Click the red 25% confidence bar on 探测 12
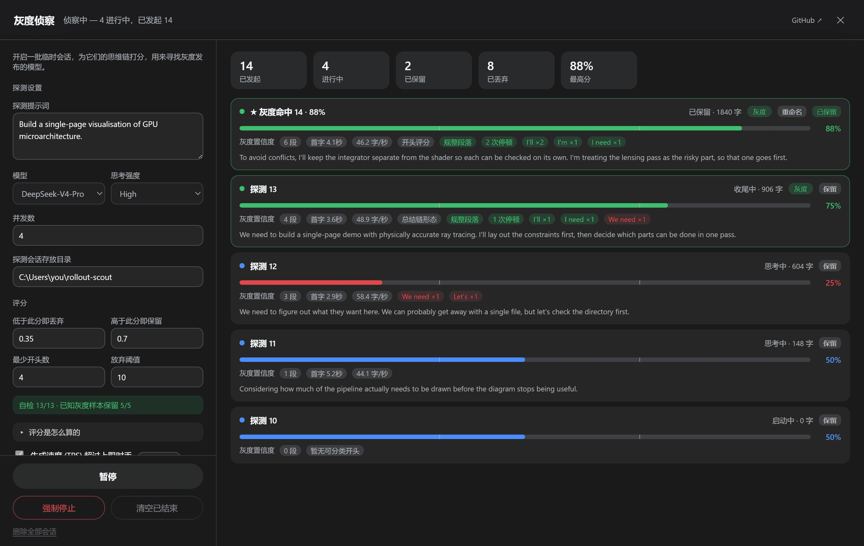864x546 pixels. pyautogui.click(x=524, y=283)
